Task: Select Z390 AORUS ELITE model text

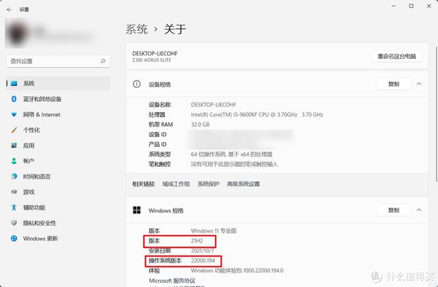Action: (151, 60)
